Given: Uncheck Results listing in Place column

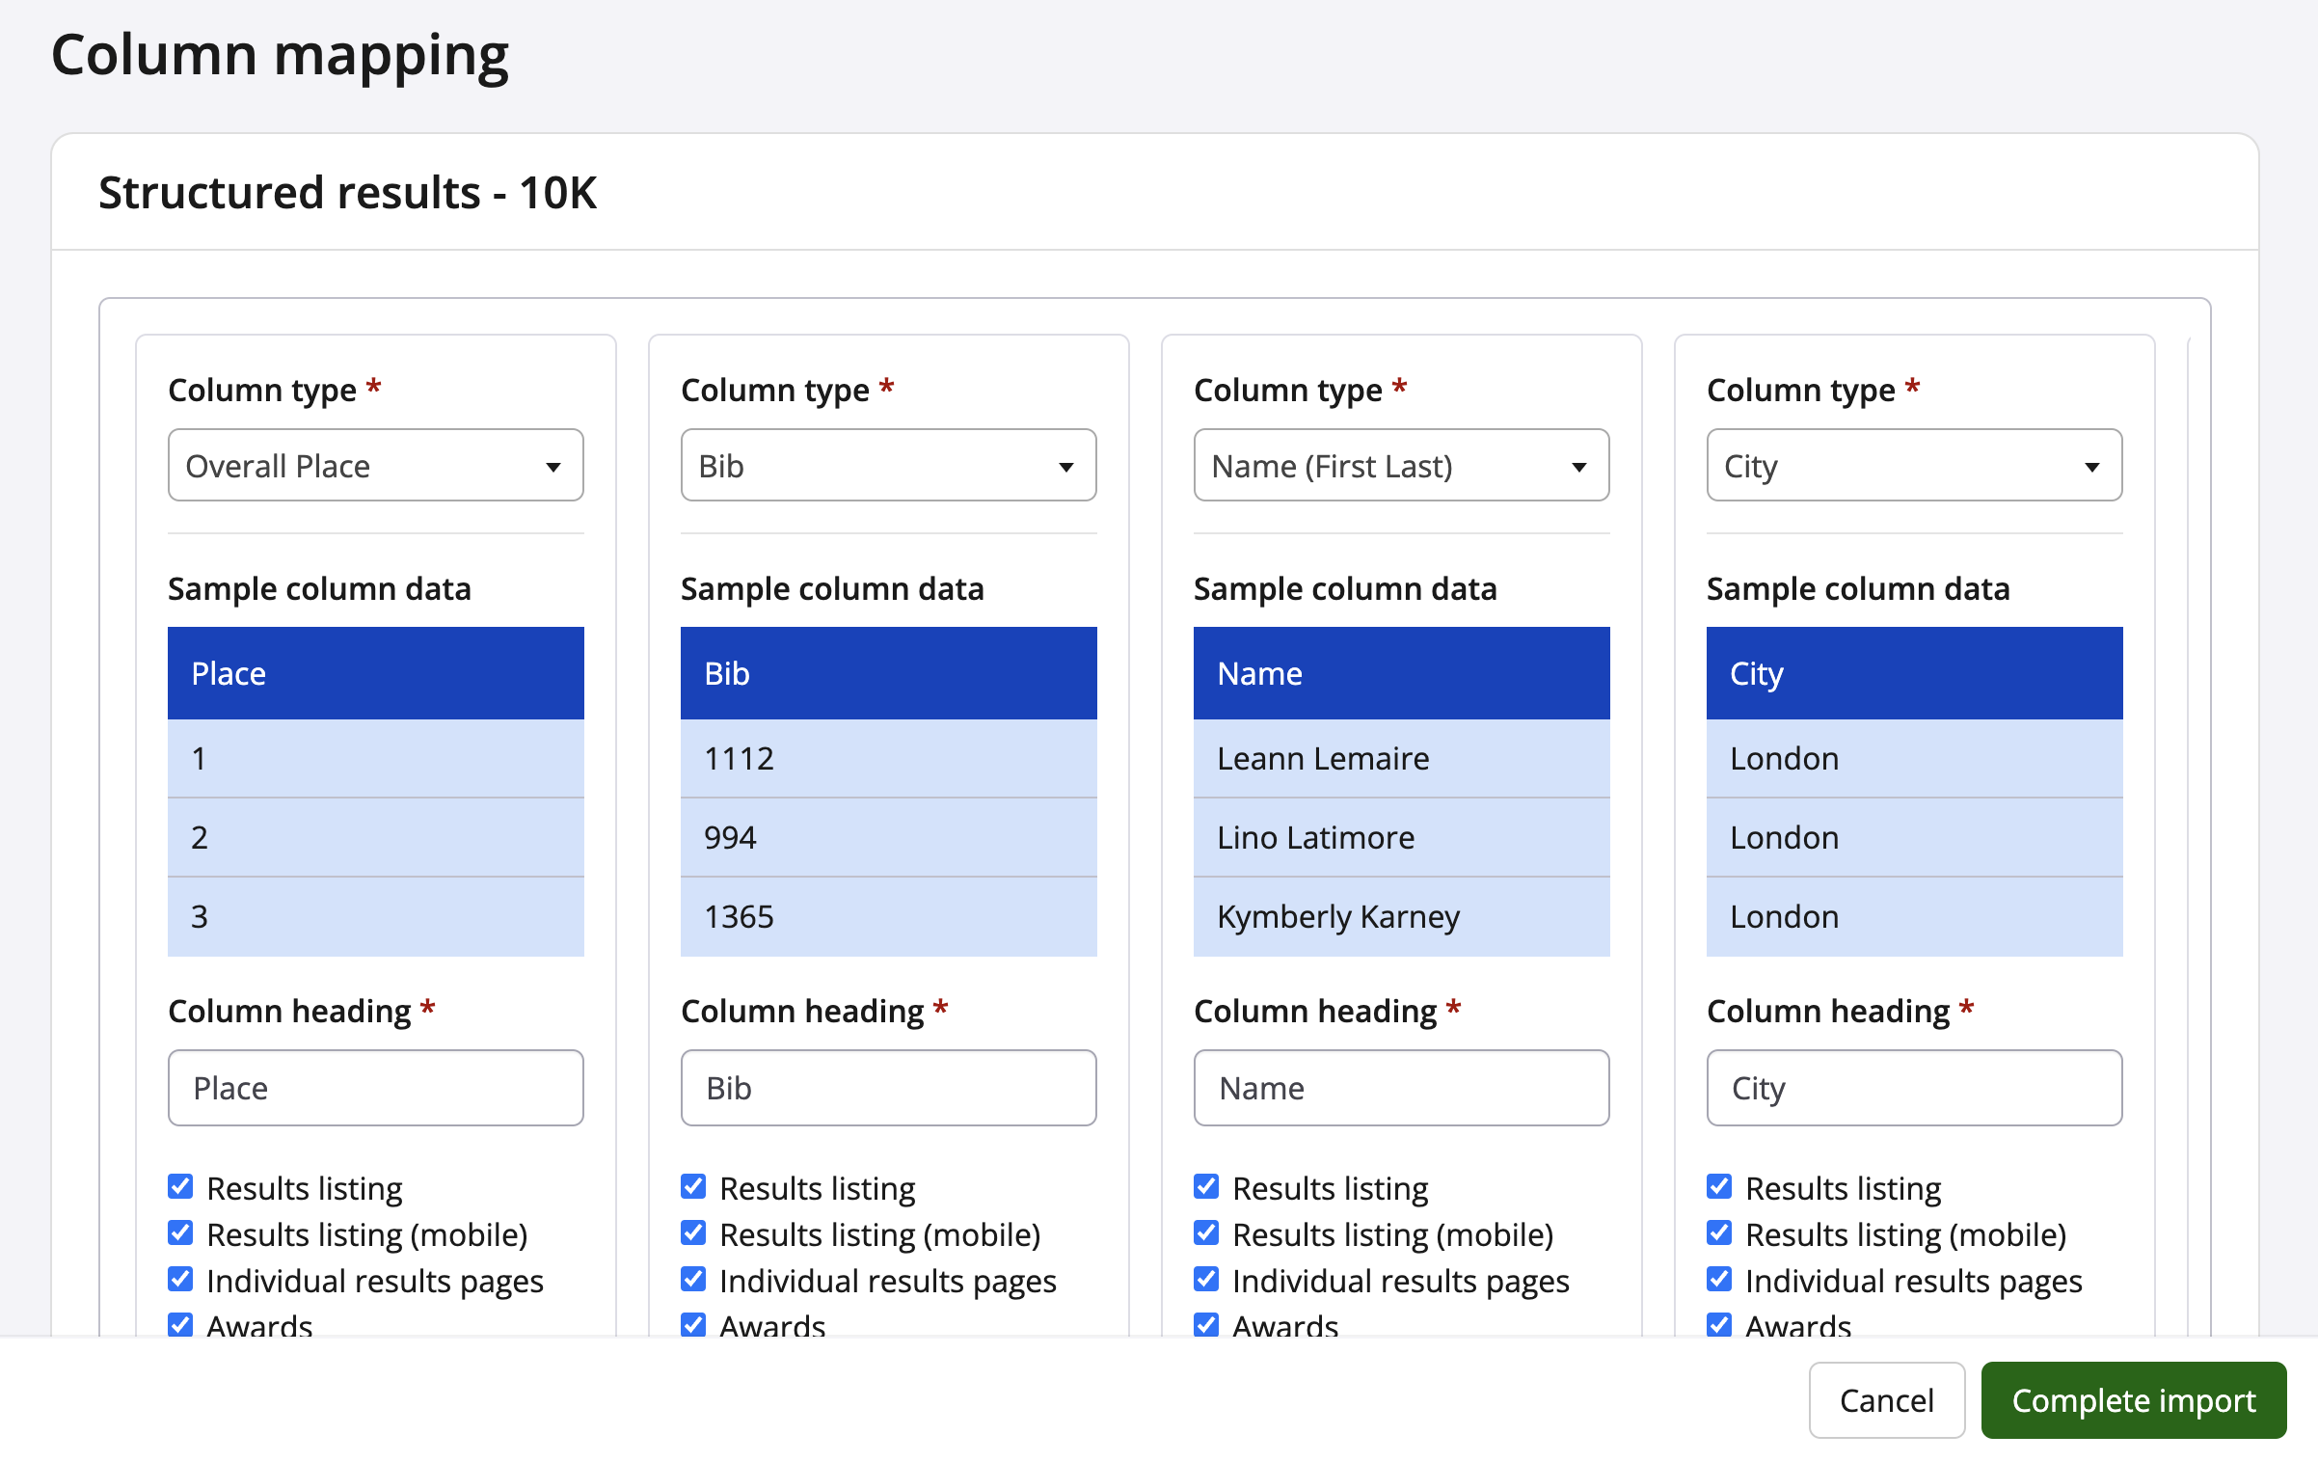Looking at the screenshot, I should point(180,1187).
